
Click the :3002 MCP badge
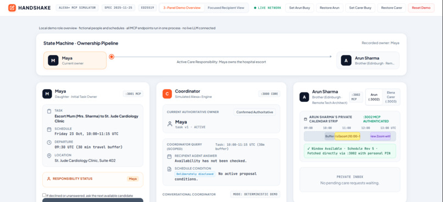(356, 97)
